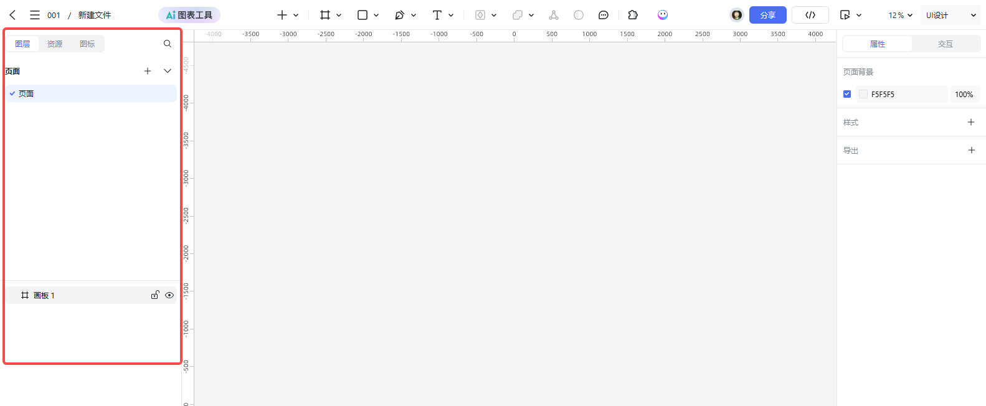Expand the boolean operation dropdown arrow
The image size is (986, 406).
(531, 15)
